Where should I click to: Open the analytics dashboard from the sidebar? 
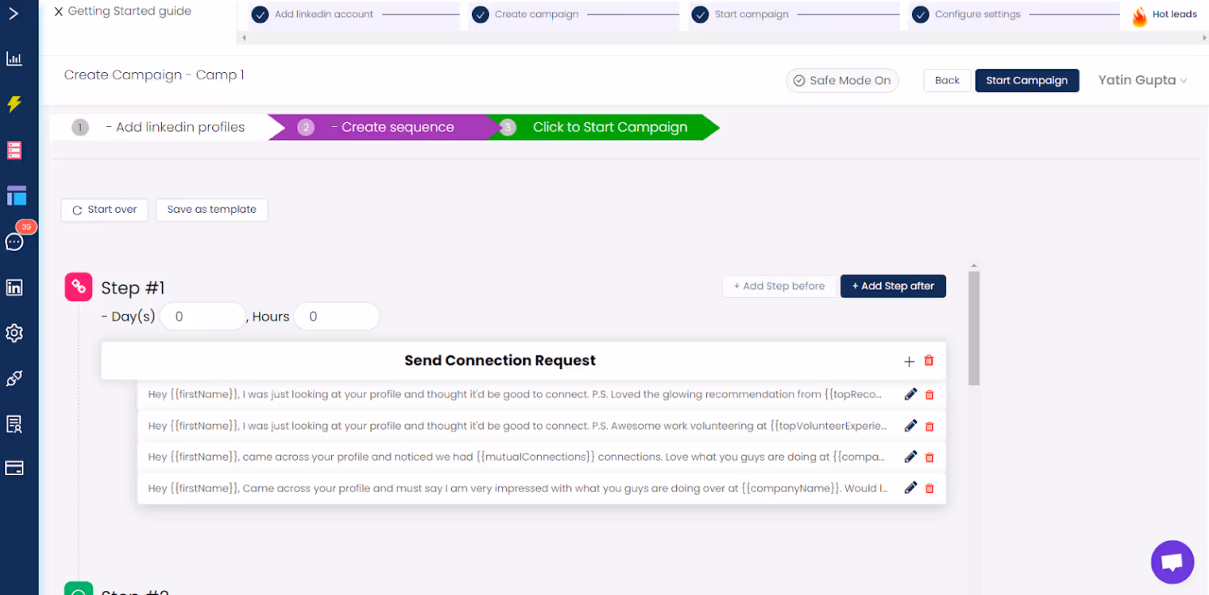click(x=14, y=58)
